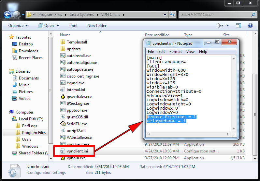Open Videos library
This screenshot has width=260, height=181.
tap(22, 99)
